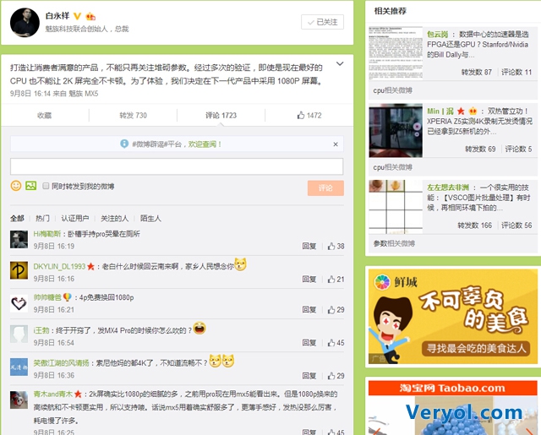Open 左左想去非洲 recommended author link
This screenshot has width=541, height=435.
[448, 188]
